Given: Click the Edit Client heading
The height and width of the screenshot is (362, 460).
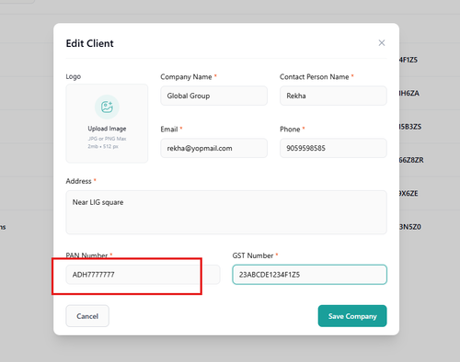Looking at the screenshot, I should pyautogui.click(x=90, y=43).
